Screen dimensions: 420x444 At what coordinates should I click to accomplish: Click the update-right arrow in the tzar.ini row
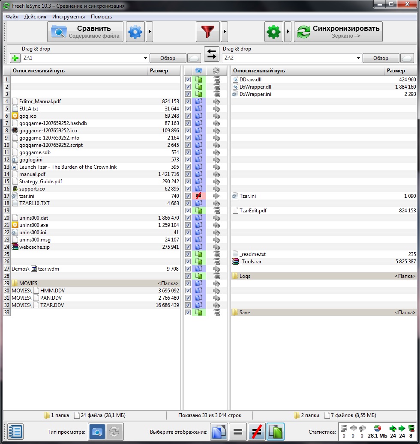[x=216, y=196]
